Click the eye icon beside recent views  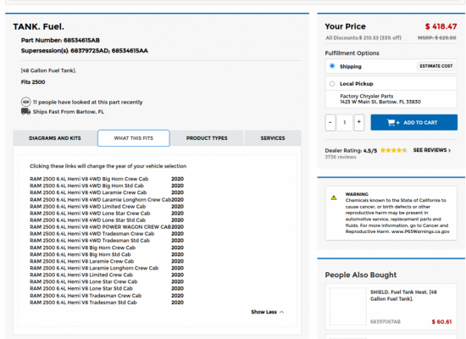(26, 102)
